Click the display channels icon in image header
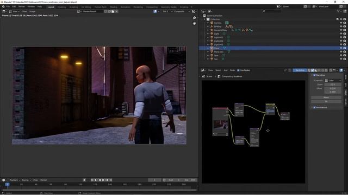 click(x=194, y=11)
